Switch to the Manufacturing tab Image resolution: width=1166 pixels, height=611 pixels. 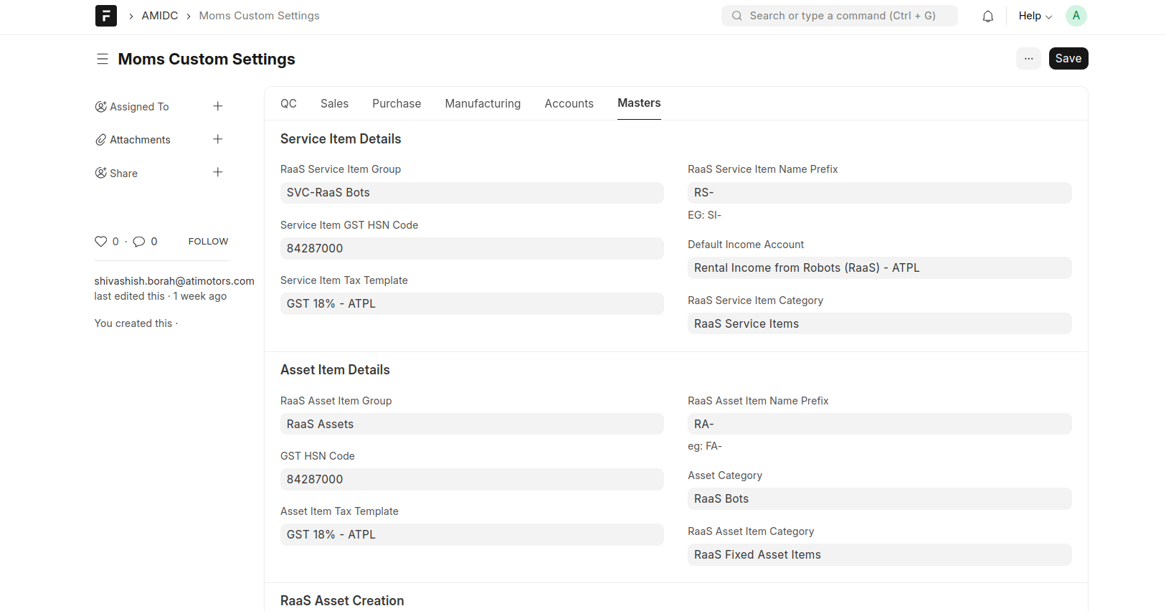pos(483,103)
